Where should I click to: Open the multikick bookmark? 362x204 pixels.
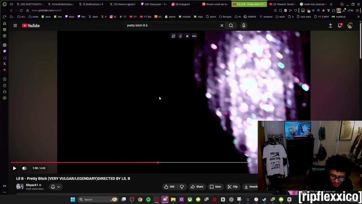click(339, 17)
